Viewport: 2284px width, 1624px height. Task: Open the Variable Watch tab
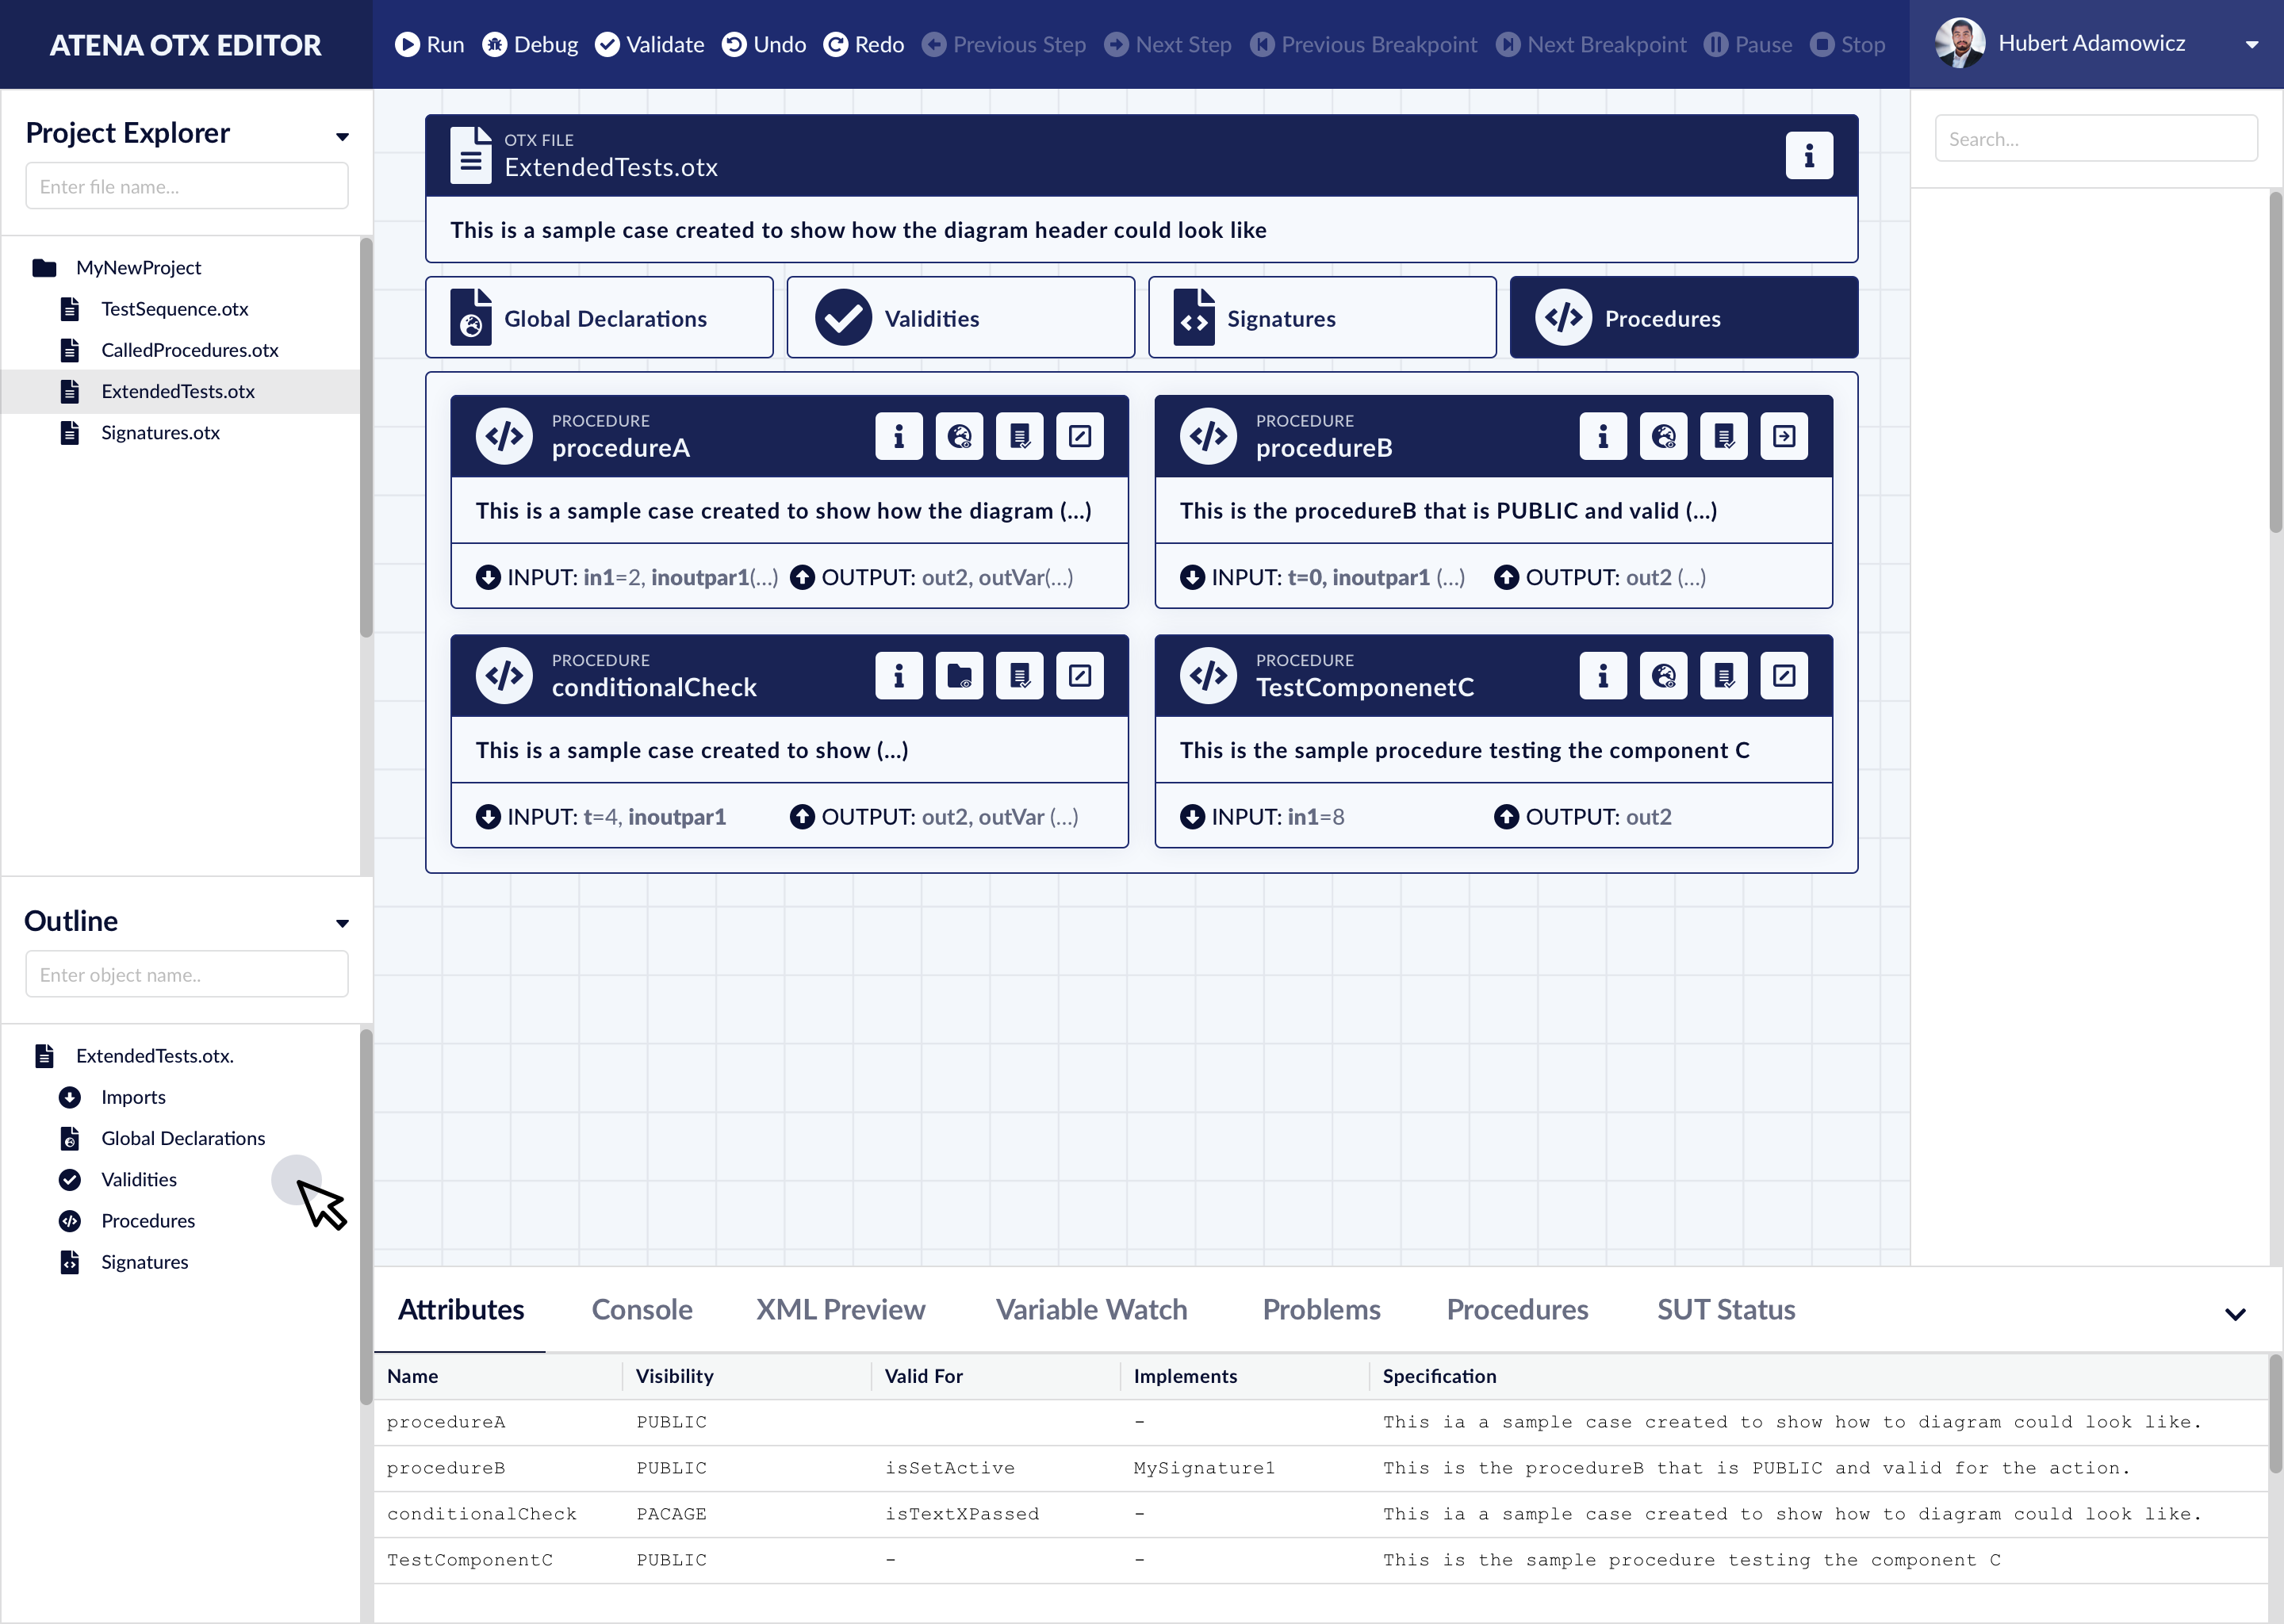1092,1309
